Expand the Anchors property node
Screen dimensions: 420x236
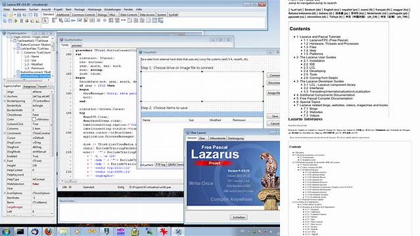(5, 96)
